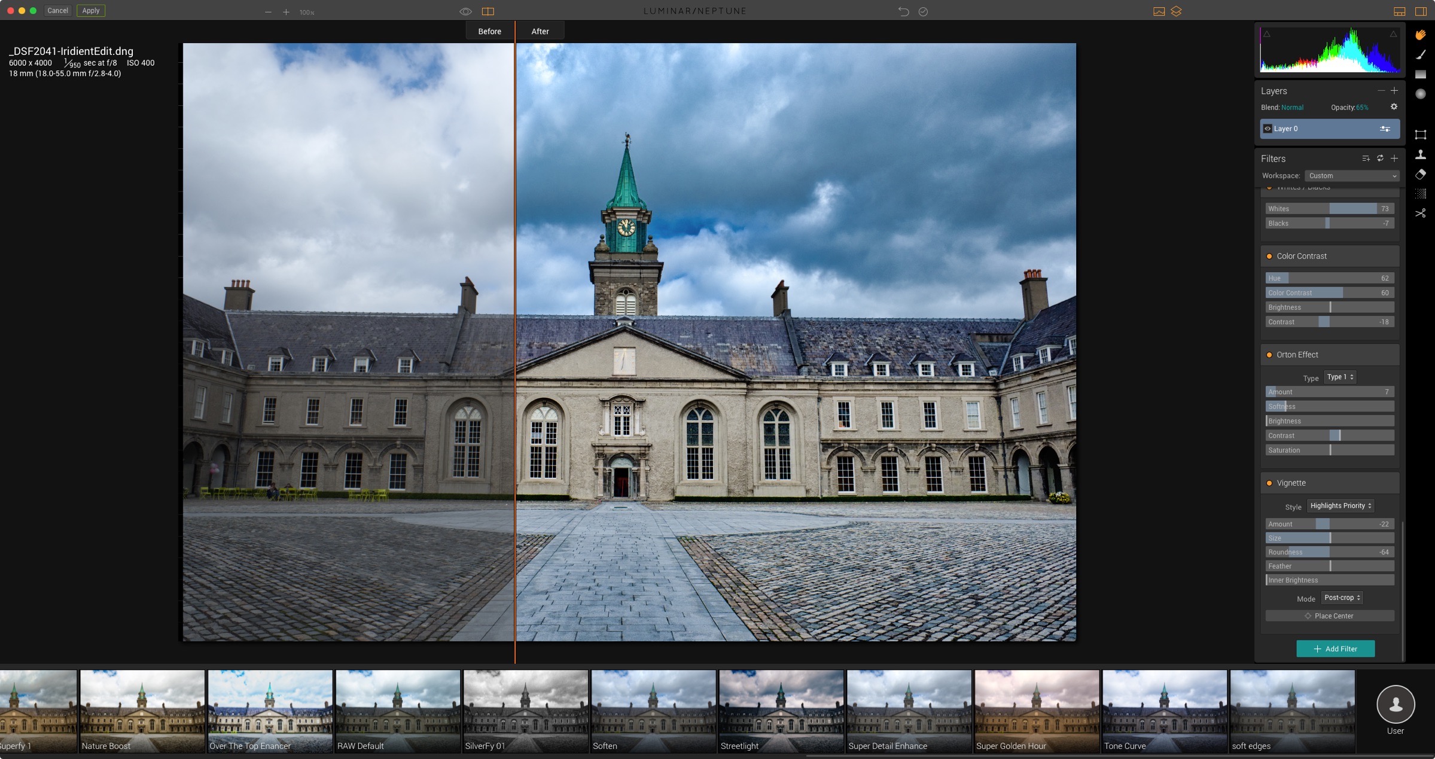Open the User presets category
1435x759 pixels.
[x=1395, y=709]
